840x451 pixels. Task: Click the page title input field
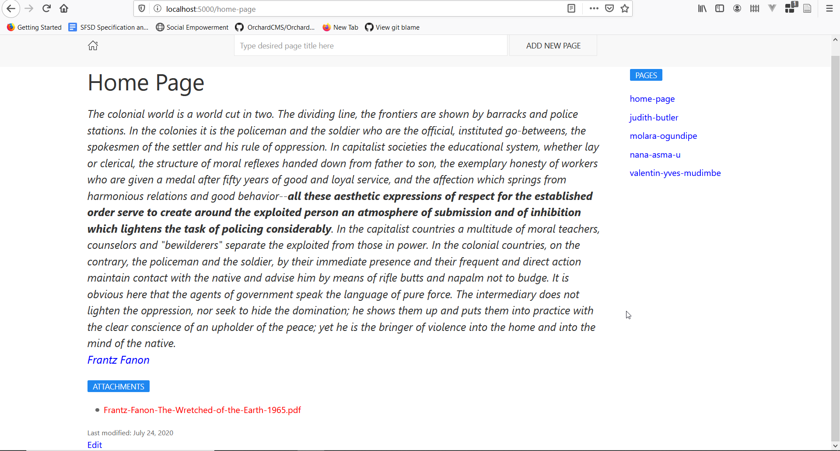pos(371,45)
